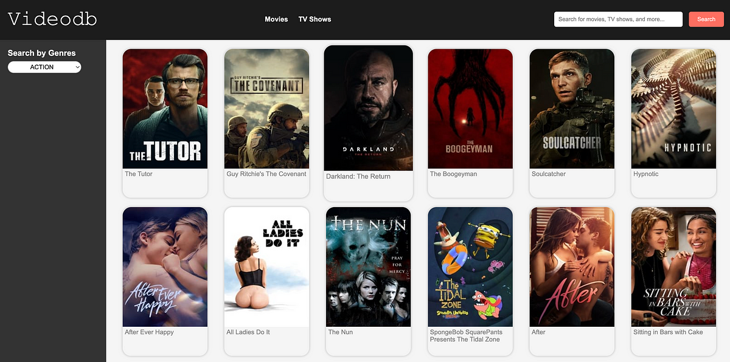Open the TV Shows menu
Viewport: 730px width, 362px height.
[x=315, y=19]
